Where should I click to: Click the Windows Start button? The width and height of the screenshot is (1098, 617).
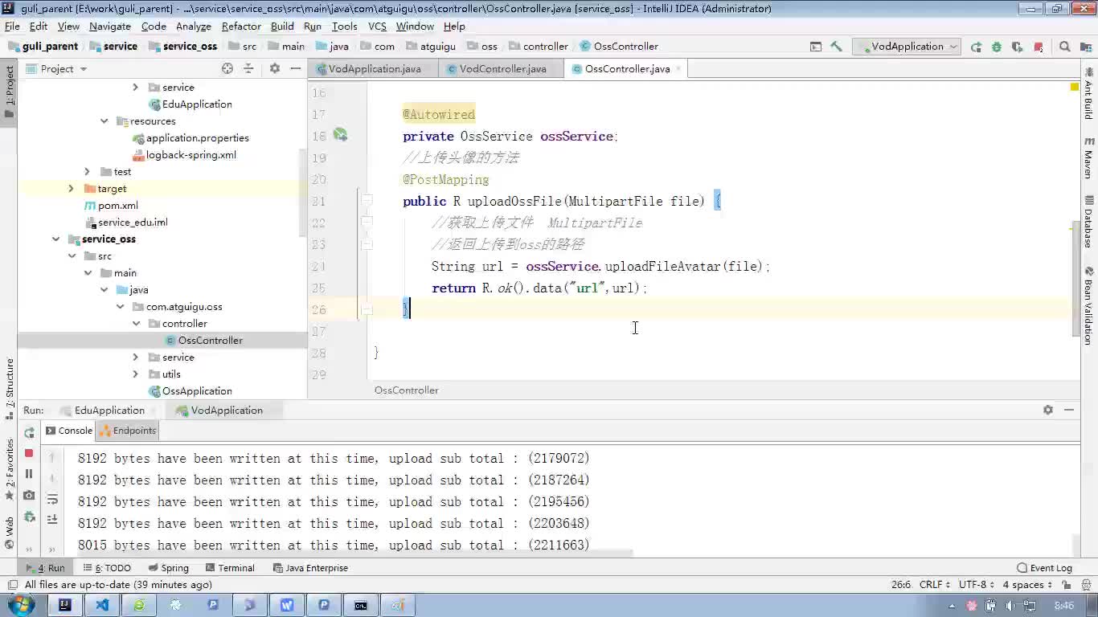pos(21,605)
